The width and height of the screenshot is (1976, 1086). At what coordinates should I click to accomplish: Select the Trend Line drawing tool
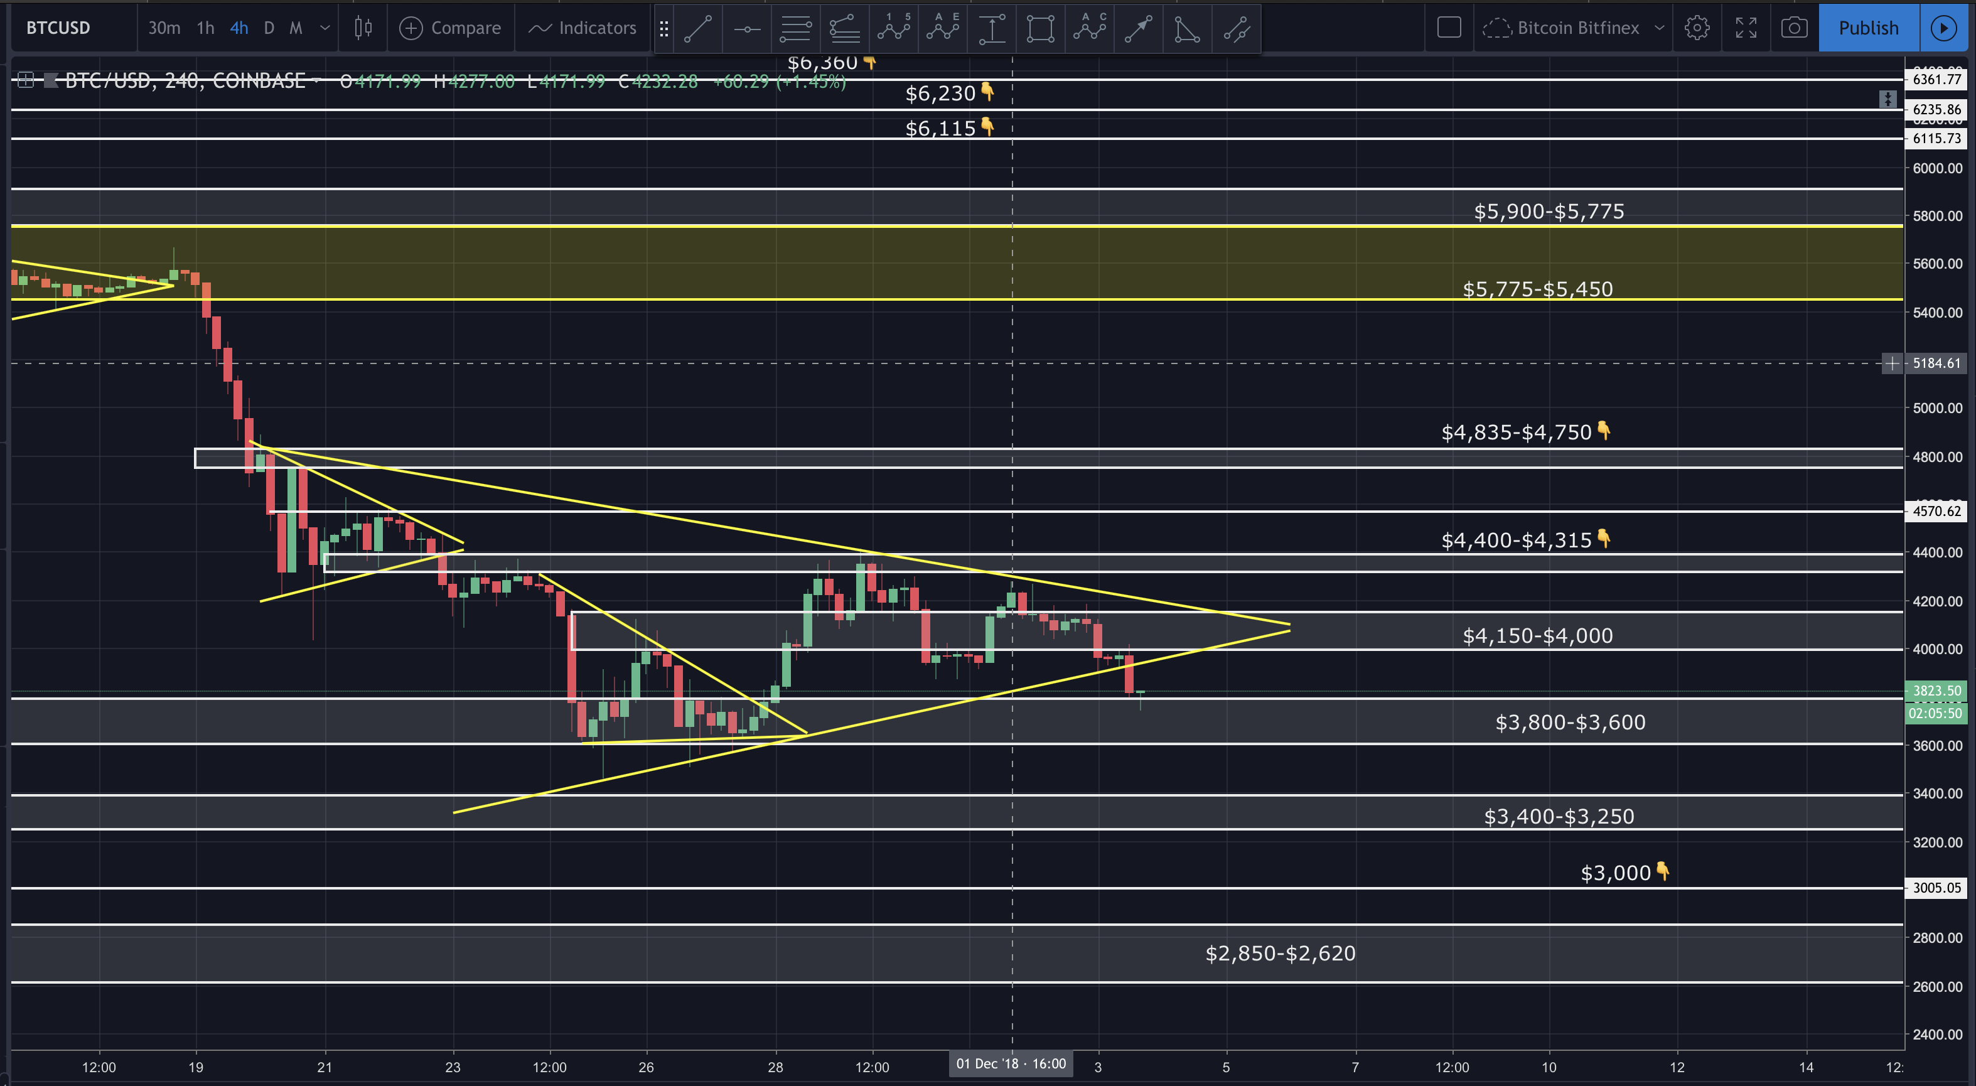(698, 28)
